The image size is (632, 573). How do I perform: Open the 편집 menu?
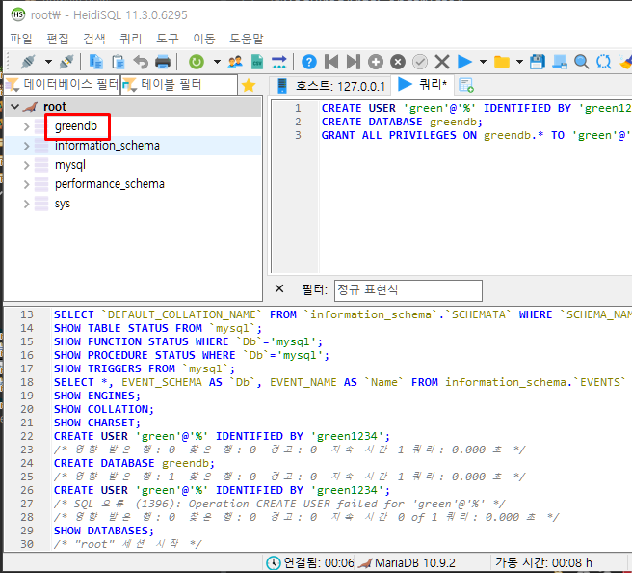(58, 39)
